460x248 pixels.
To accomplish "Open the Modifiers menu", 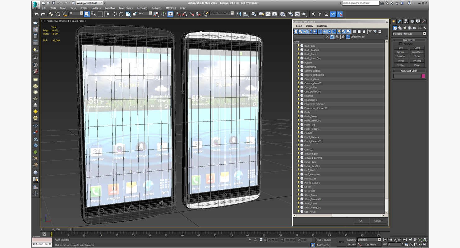I will click(x=96, y=8).
